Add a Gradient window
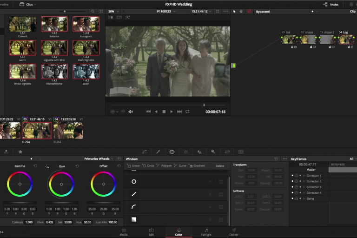 click(197, 166)
